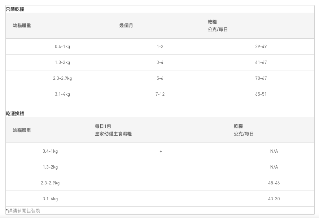The image size is (319, 218).
Task: Click the 只餵乾糧 section heading
Action: point(15,9)
